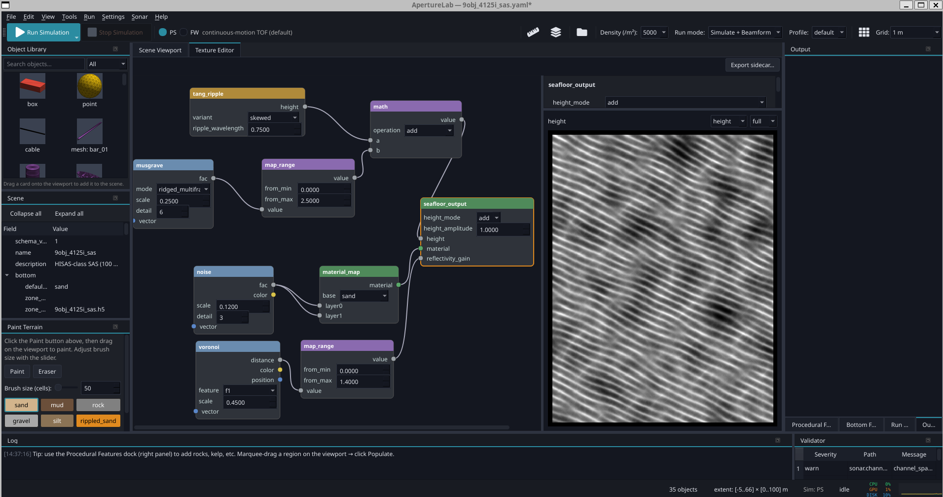
Task: Open the Sonar menu
Action: (140, 17)
